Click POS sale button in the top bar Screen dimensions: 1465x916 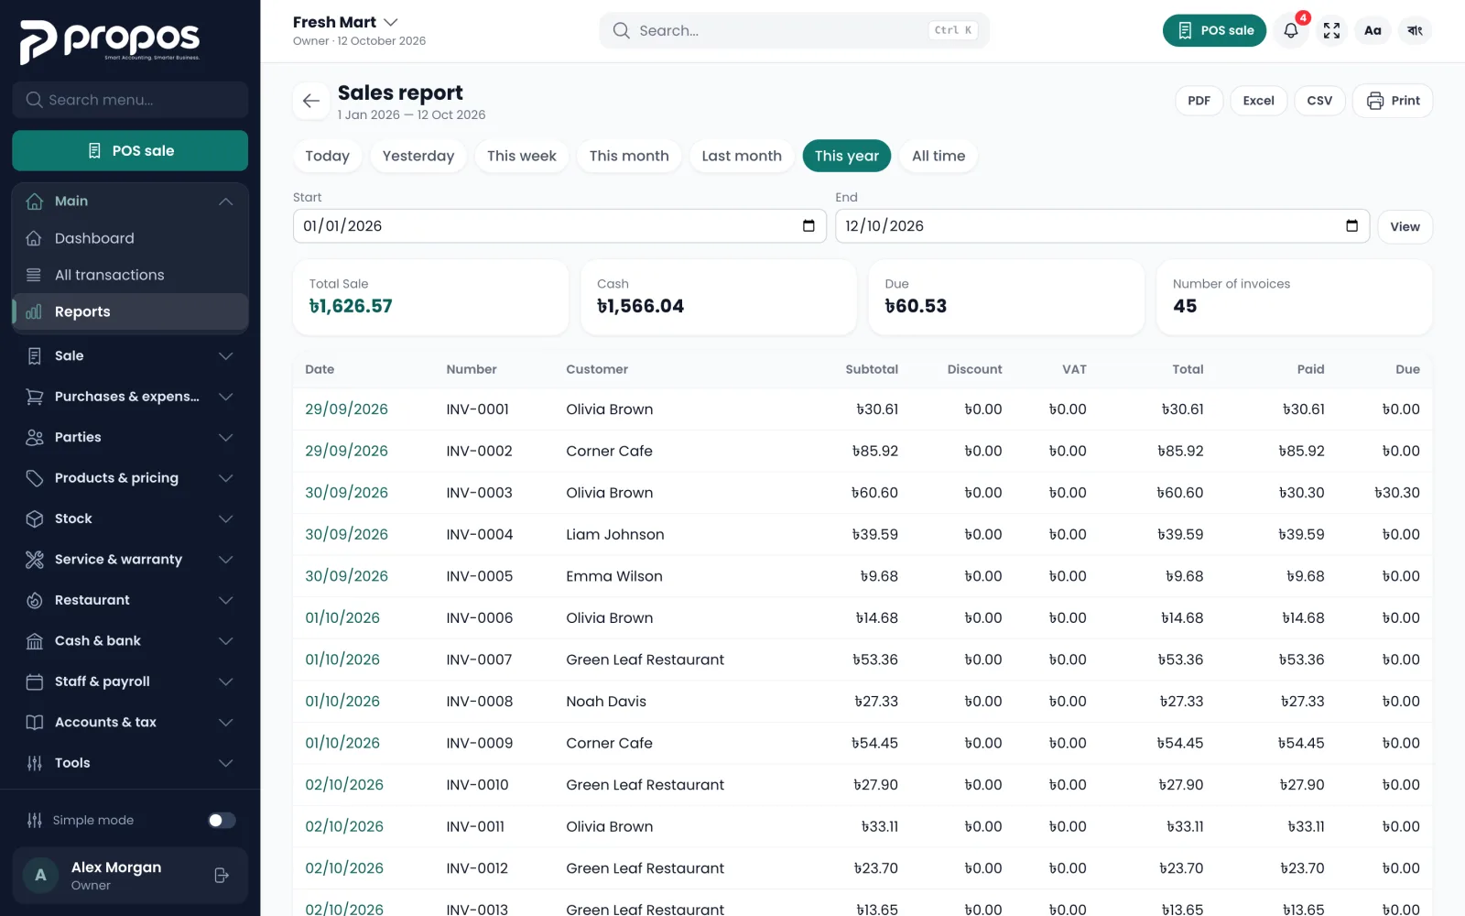pyautogui.click(x=1214, y=30)
